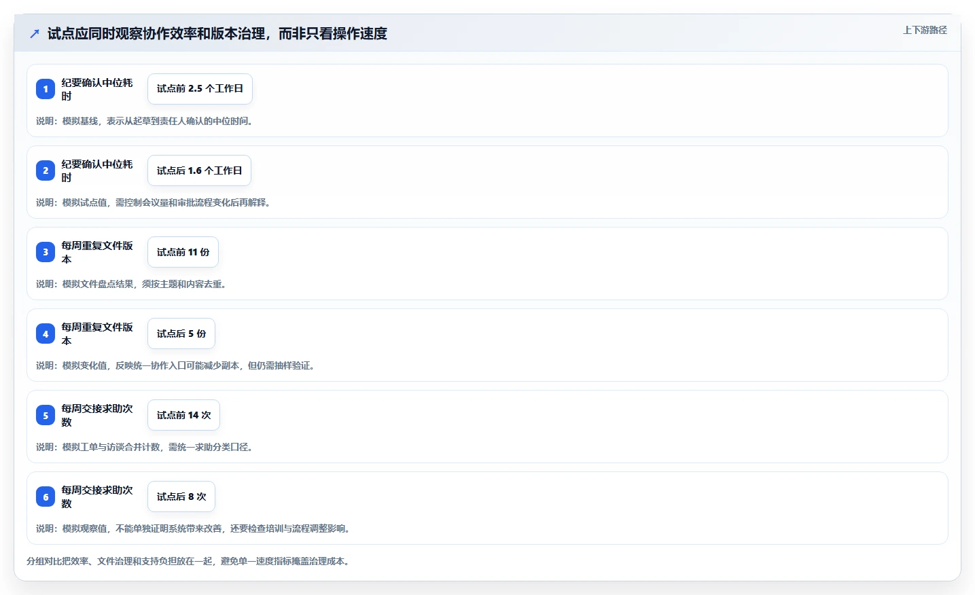Viewport: 975px width, 595px height.
Task: Select the 试点后 8 次 chip
Action: point(181,497)
